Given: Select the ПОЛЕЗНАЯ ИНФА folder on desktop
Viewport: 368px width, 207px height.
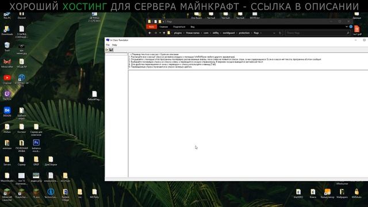Looking at the screenshot, I should (x=22, y=145).
